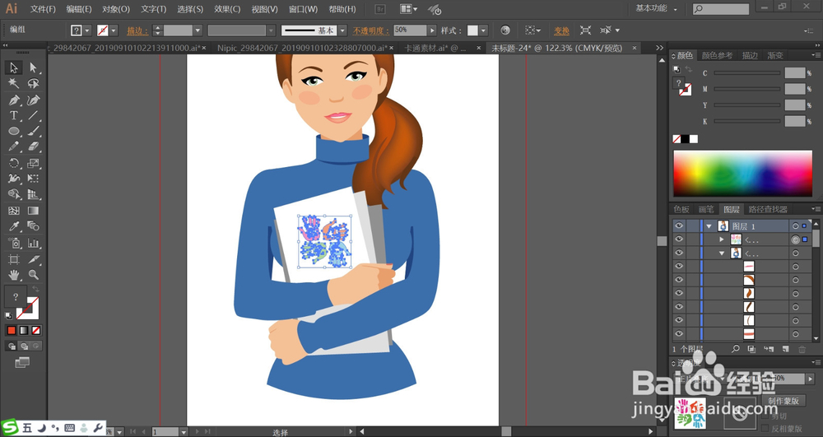The image size is (823, 437).
Task: Select the Direct Selection tool
Action: [x=33, y=67]
